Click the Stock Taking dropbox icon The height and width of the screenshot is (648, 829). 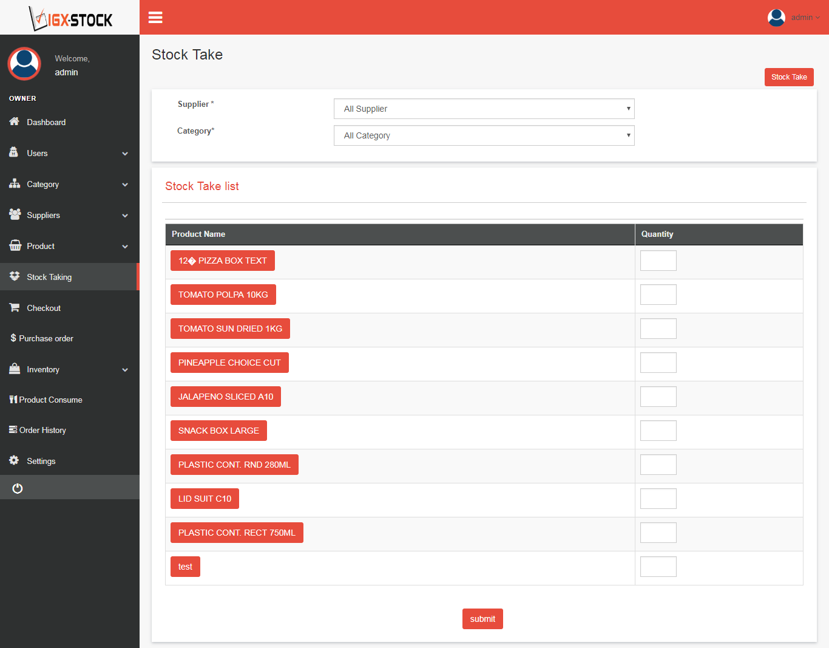coord(15,276)
